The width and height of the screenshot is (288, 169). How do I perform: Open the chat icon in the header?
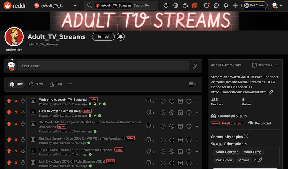point(216,5)
